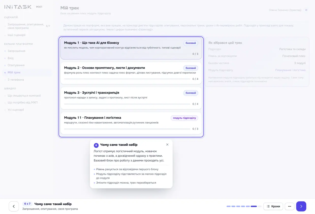Click the user name 'Олена Ткаченко (приклад)'
The image size is (315, 214).
click(x=285, y=10)
